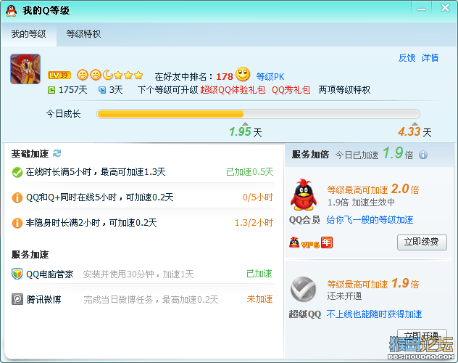The image size is (458, 363).
Task: Click the crescent moon level icon
Action: pos(108,76)
